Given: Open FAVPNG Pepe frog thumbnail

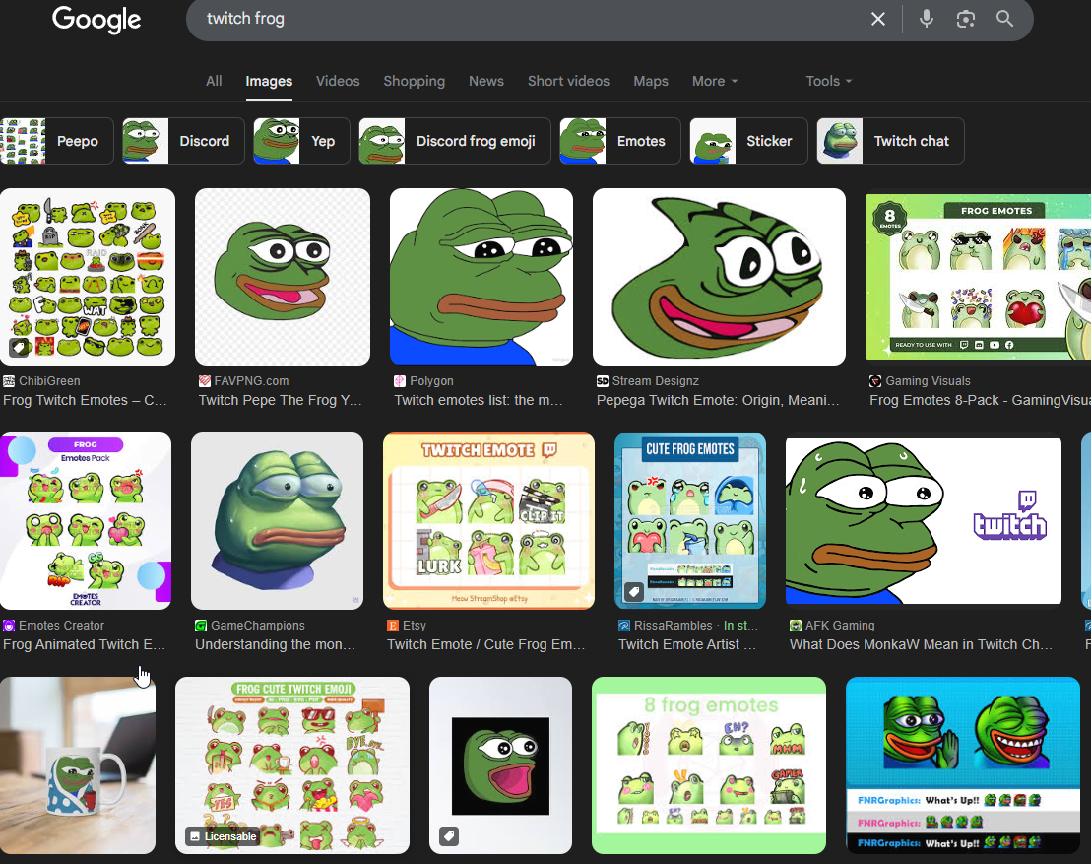Looking at the screenshot, I should tap(283, 277).
